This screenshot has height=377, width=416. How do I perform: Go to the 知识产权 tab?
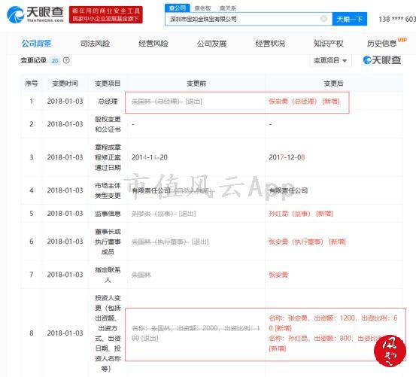pyautogui.click(x=329, y=44)
